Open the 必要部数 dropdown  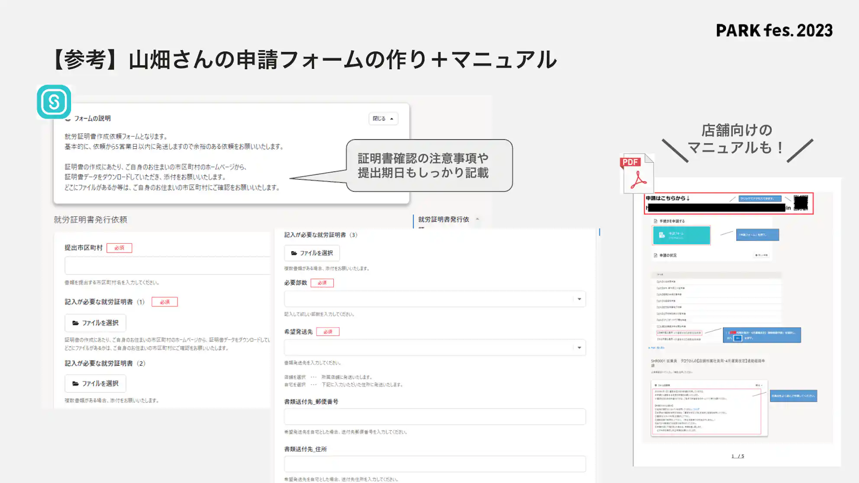435,299
